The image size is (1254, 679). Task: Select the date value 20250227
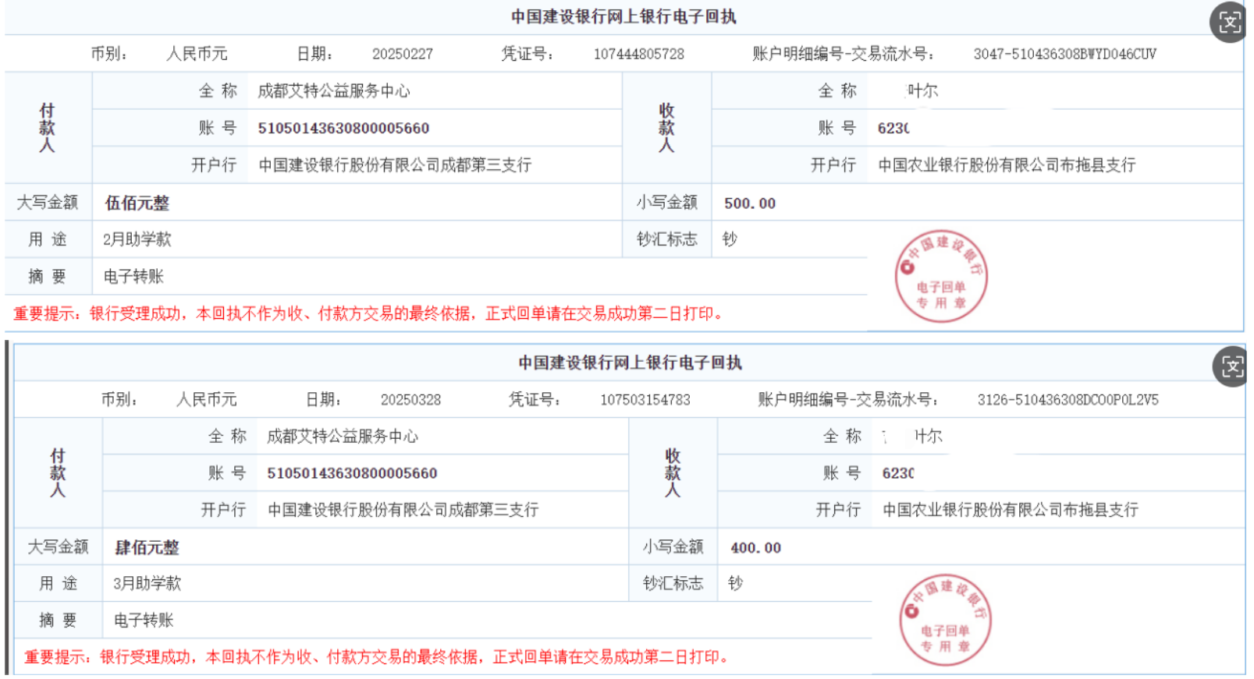[403, 54]
